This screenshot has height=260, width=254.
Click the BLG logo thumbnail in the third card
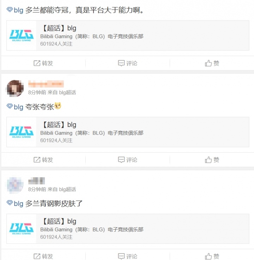click(x=22, y=229)
